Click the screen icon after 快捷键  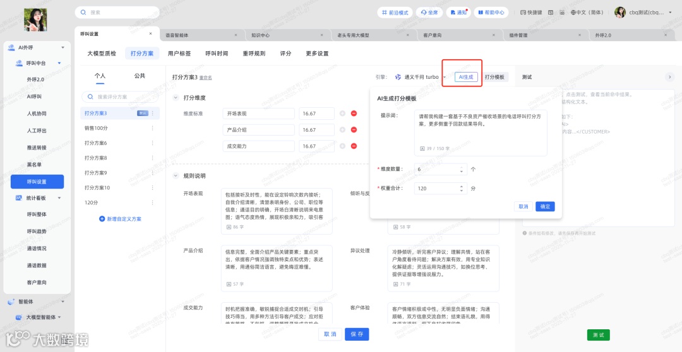(551, 13)
